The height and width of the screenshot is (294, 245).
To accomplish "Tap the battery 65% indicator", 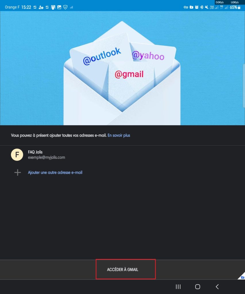I will pos(235,7).
